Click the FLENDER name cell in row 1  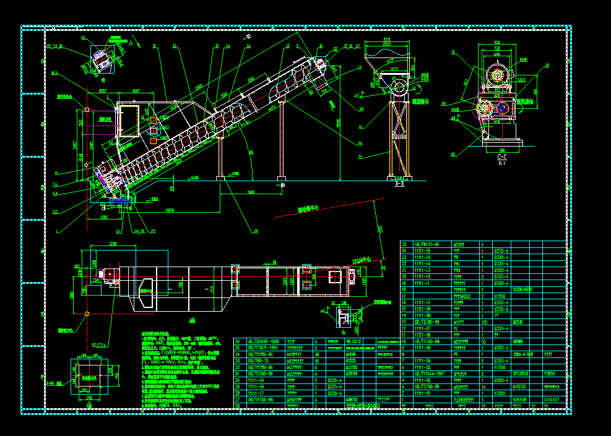coord(466,400)
